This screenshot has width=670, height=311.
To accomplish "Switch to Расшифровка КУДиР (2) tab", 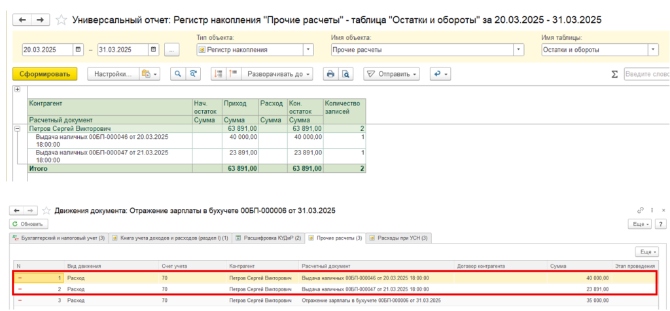I will (268, 238).
